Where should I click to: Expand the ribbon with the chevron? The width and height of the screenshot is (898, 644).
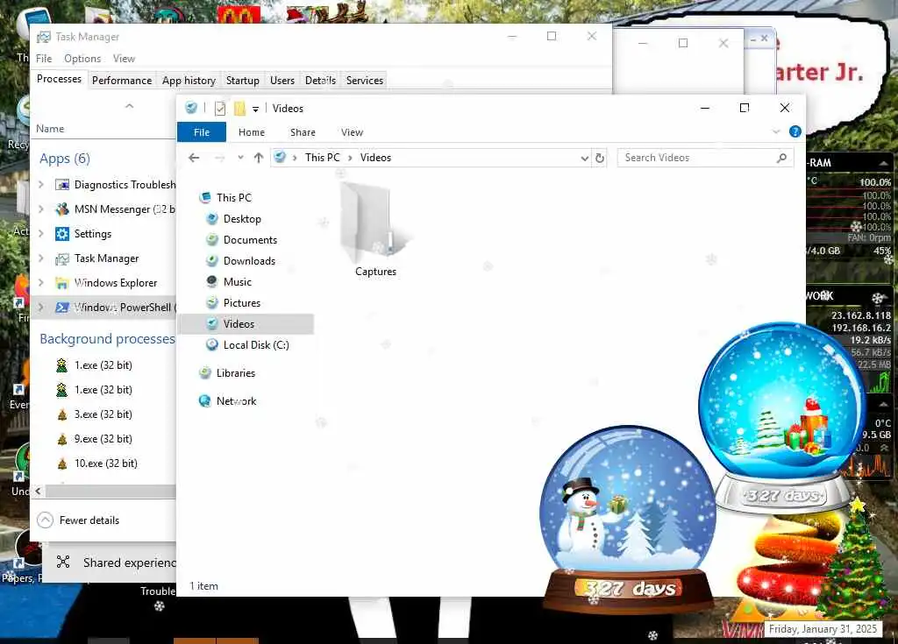tap(776, 131)
